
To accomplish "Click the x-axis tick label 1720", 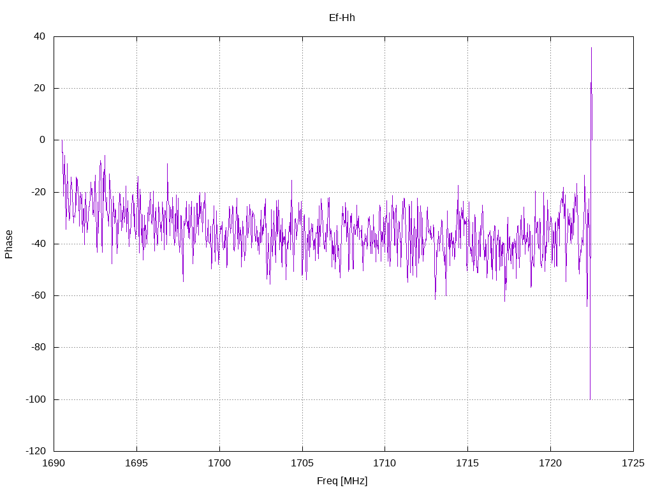I will click(x=550, y=463).
